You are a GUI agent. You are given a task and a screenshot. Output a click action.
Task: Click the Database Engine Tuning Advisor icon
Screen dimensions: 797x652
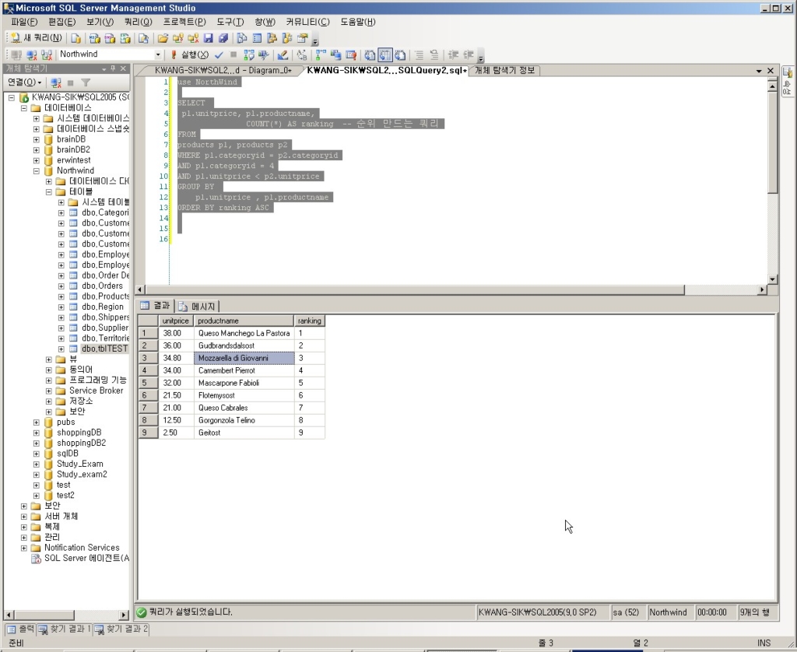tap(264, 54)
